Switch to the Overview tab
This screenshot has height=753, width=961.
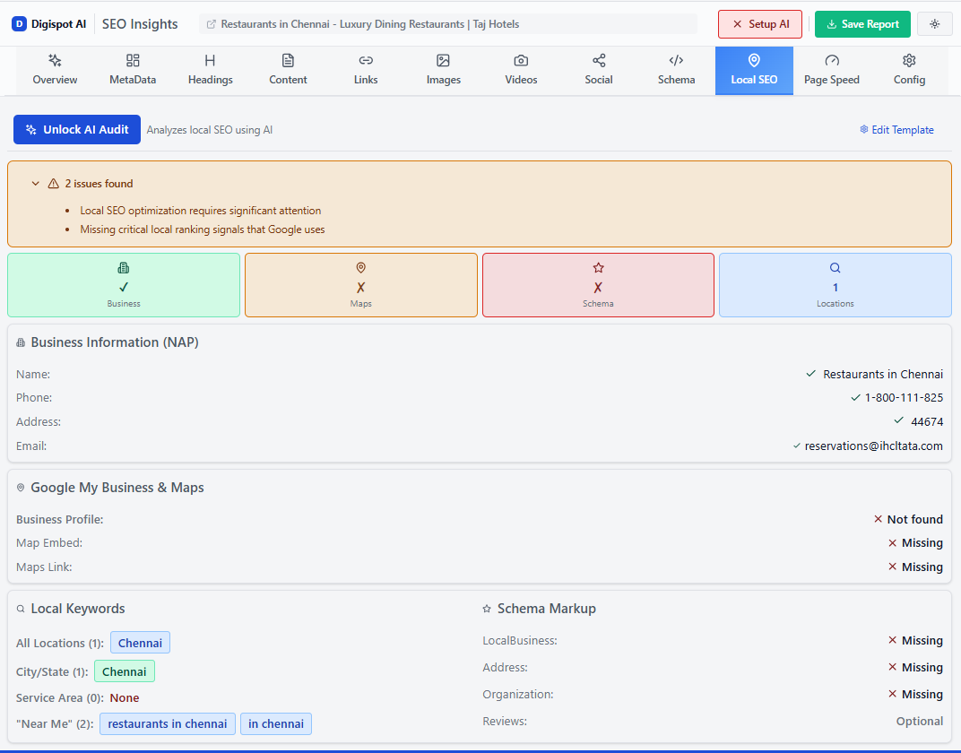click(x=55, y=69)
